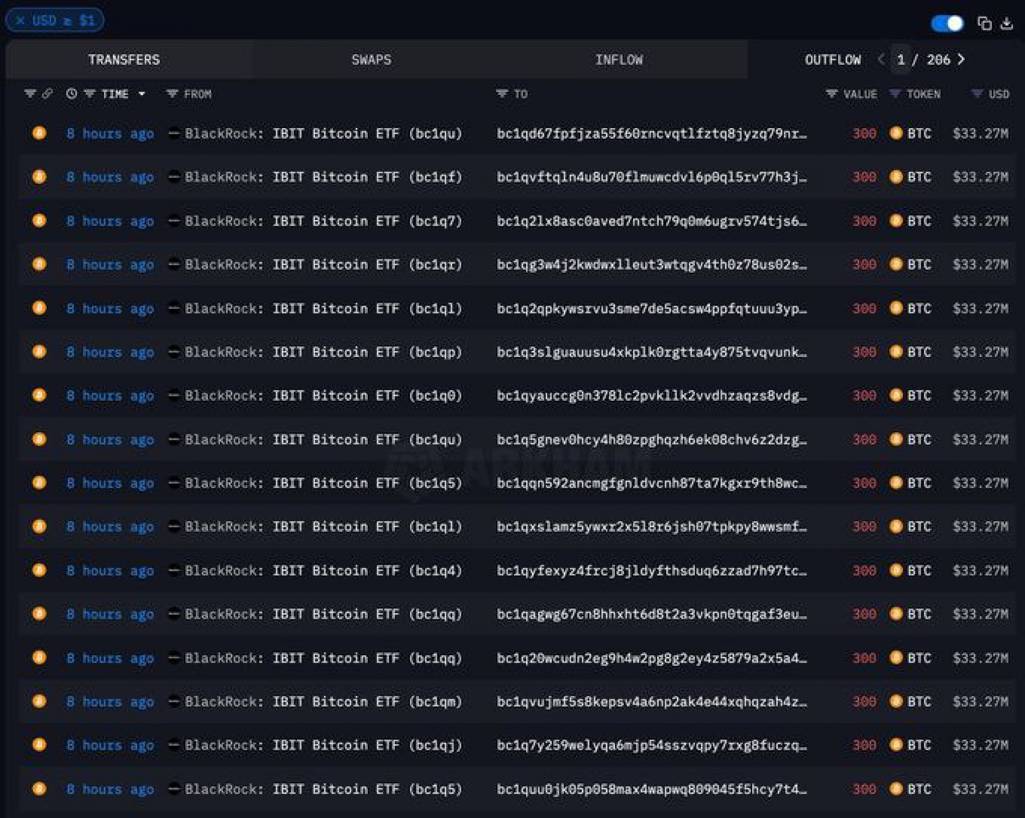
Task: Select the OUTFLOW tab
Action: (832, 60)
